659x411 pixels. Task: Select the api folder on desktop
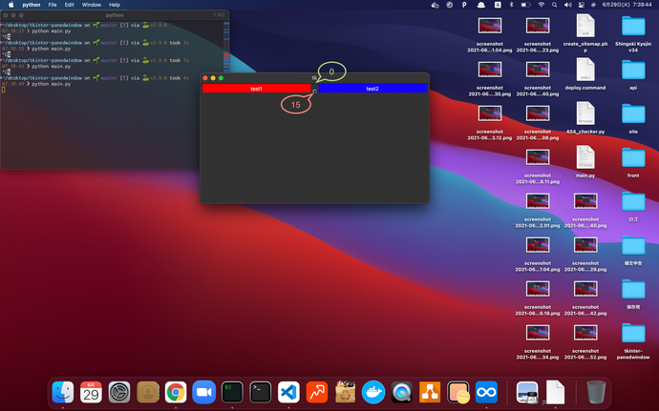click(633, 73)
